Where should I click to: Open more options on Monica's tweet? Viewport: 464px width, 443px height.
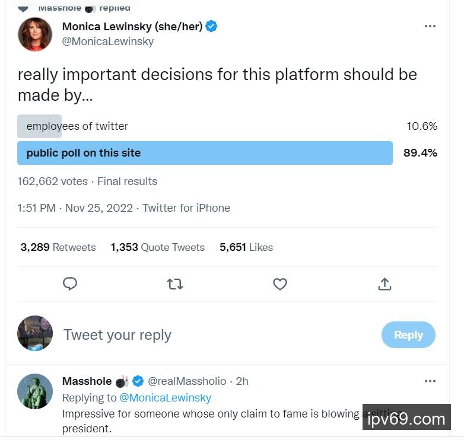coord(430,27)
